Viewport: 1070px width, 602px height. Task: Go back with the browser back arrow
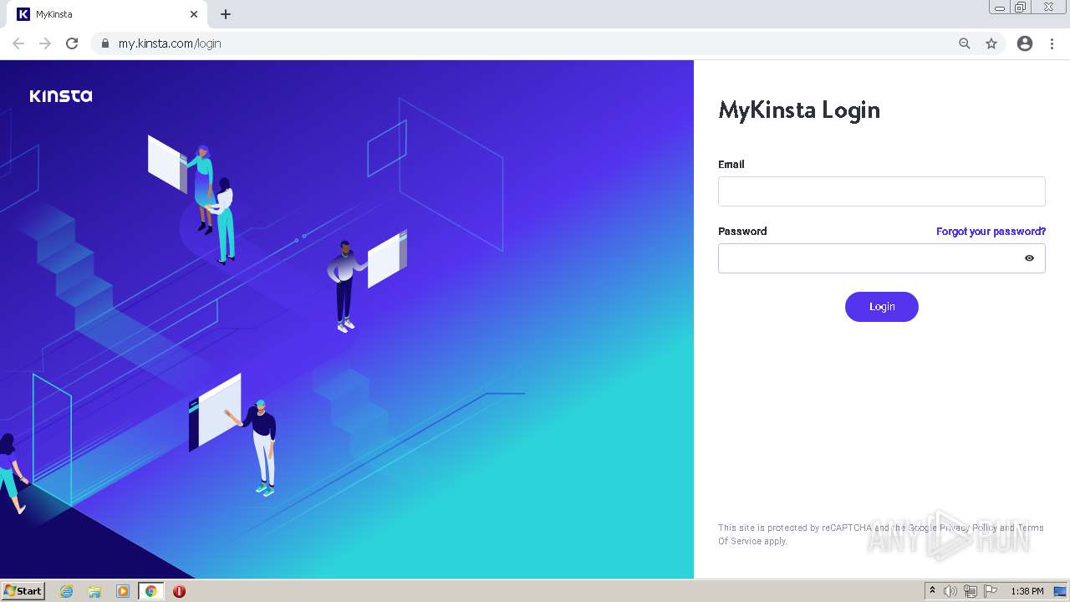point(18,43)
